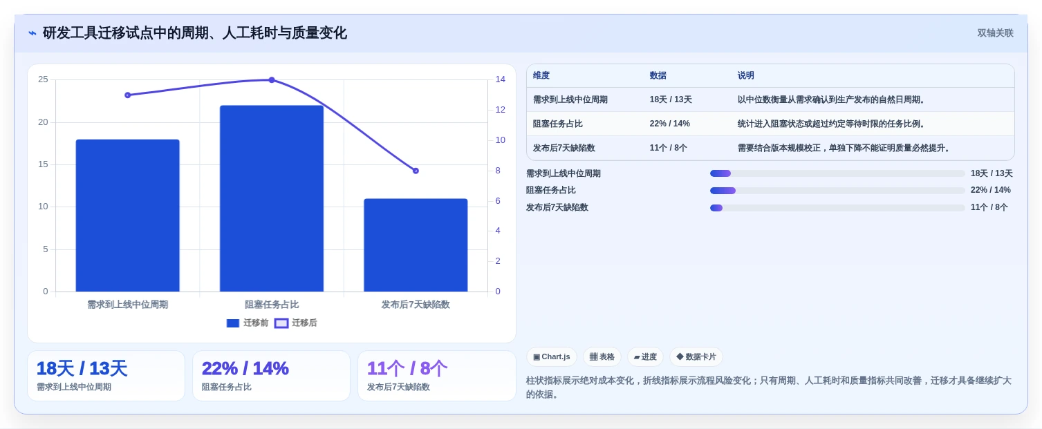This screenshot has width=1042, height=429.
Task: Click the 迁移后 outlined legend color box
Action: 281,323
